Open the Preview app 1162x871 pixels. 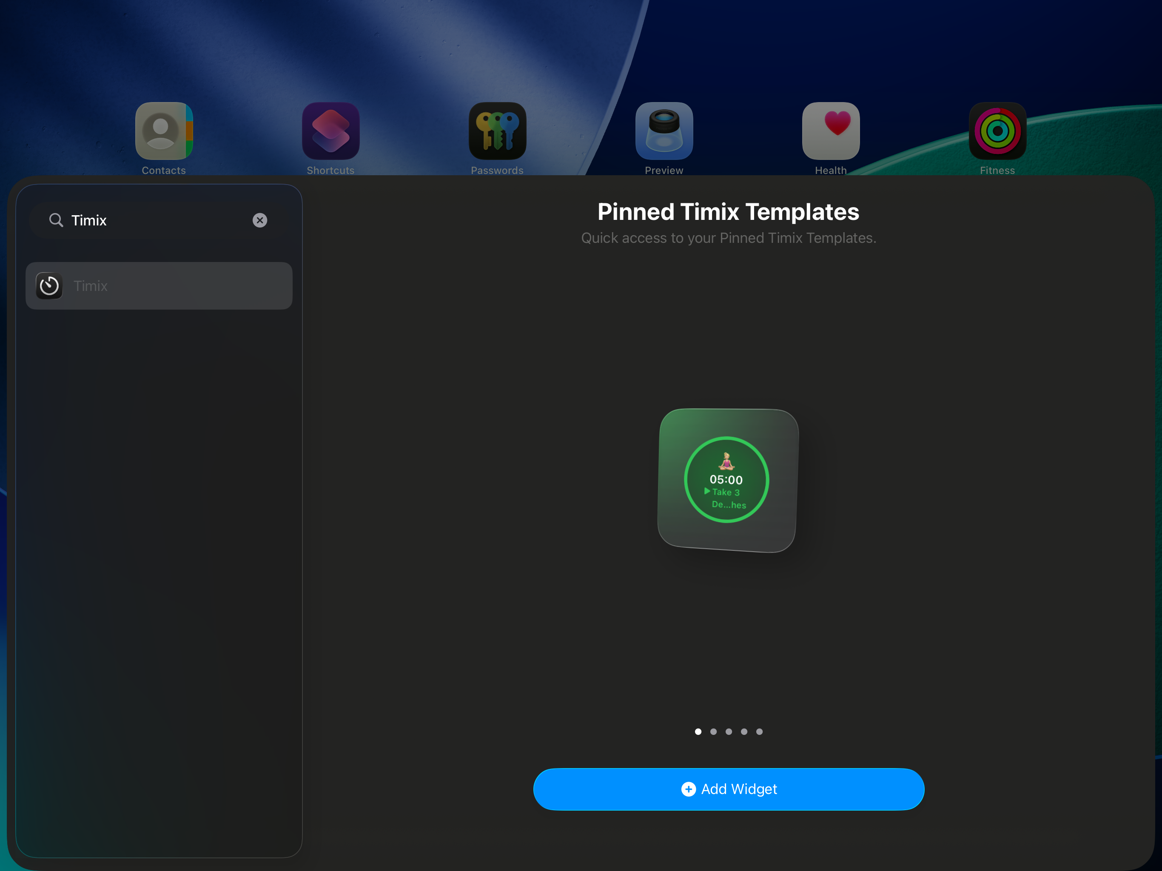tap(664, 131)
